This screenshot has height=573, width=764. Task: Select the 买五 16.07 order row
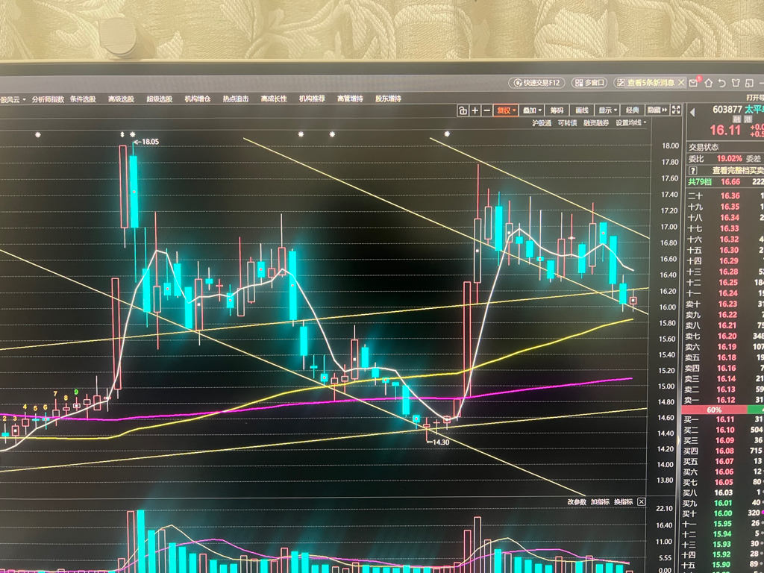tap(724, 461)
